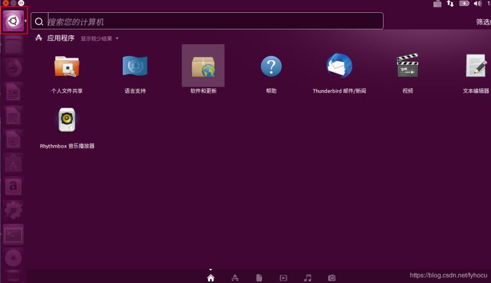The image size is (491, 283).
Task: Open the Help question mark app
Action: (x=271, y=66)
